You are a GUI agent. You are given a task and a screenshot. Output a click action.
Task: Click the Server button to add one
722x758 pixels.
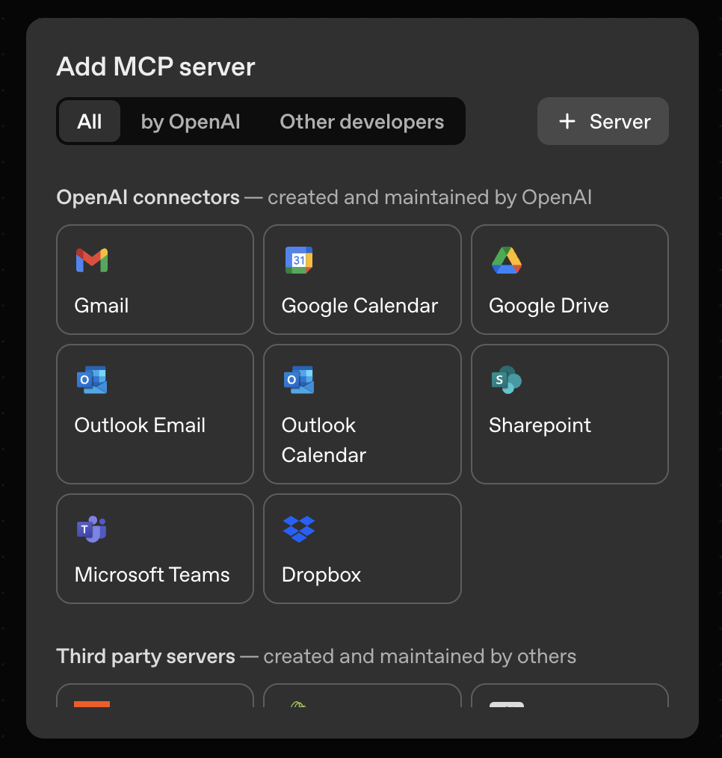click(602, 121)
